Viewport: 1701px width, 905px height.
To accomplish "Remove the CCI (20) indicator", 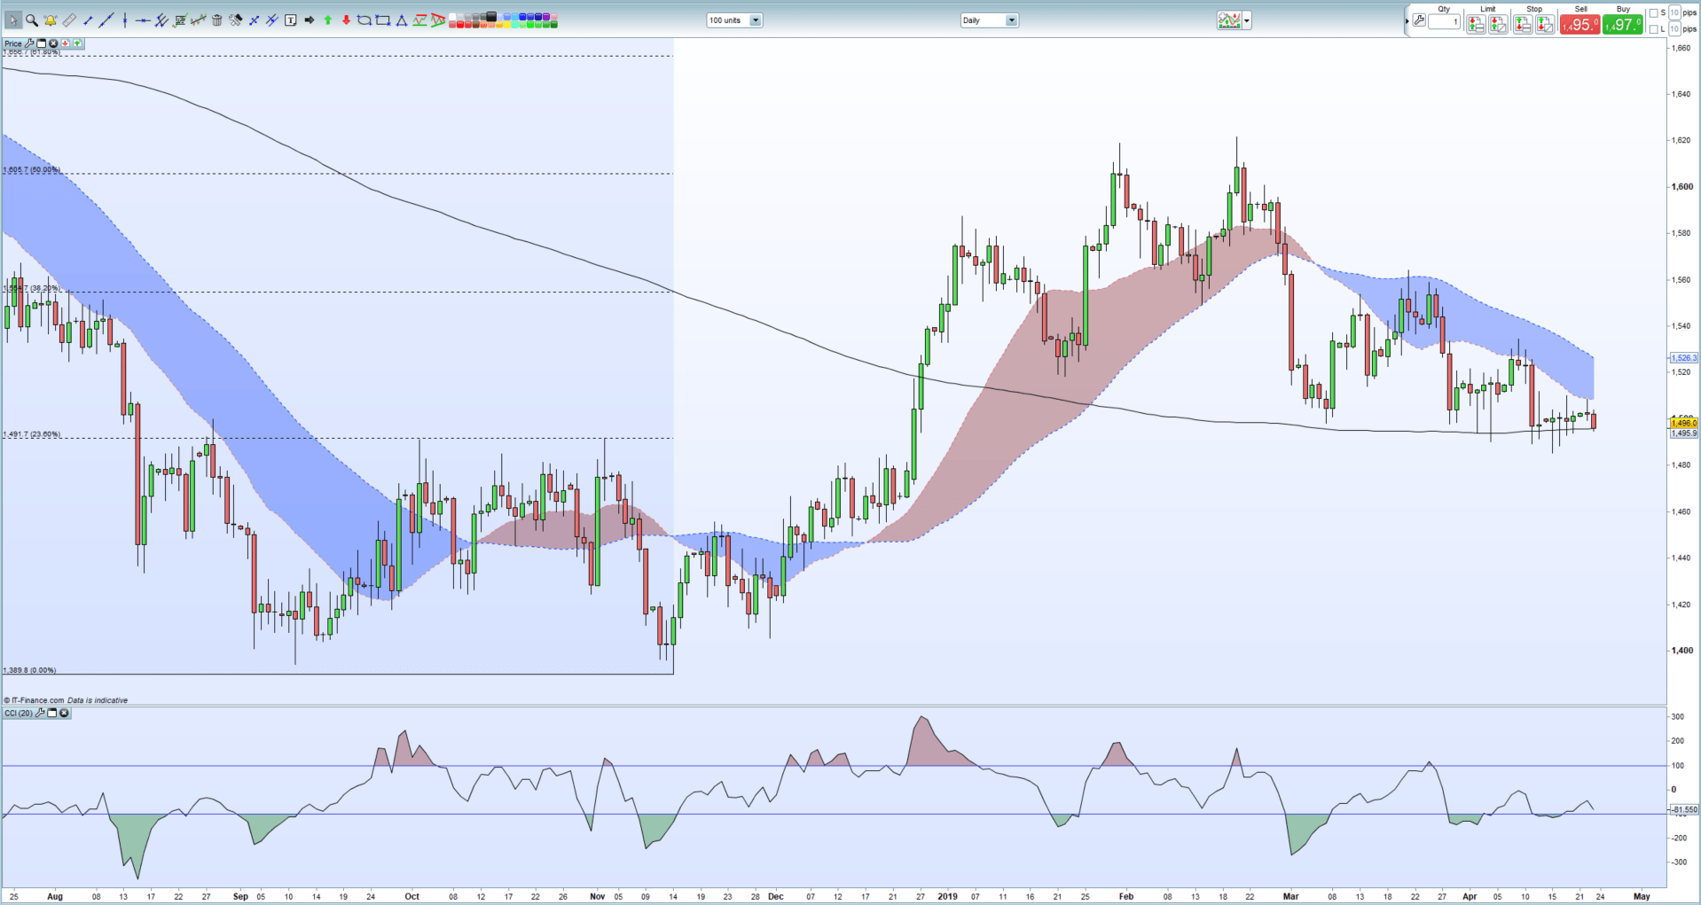I will pyautogui.click(x=64, y=713).
